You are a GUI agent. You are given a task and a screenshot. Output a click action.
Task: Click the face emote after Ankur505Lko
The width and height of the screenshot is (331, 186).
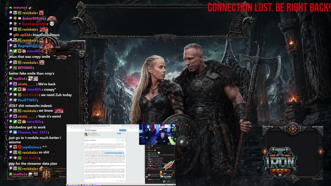(x=52, y=18)
